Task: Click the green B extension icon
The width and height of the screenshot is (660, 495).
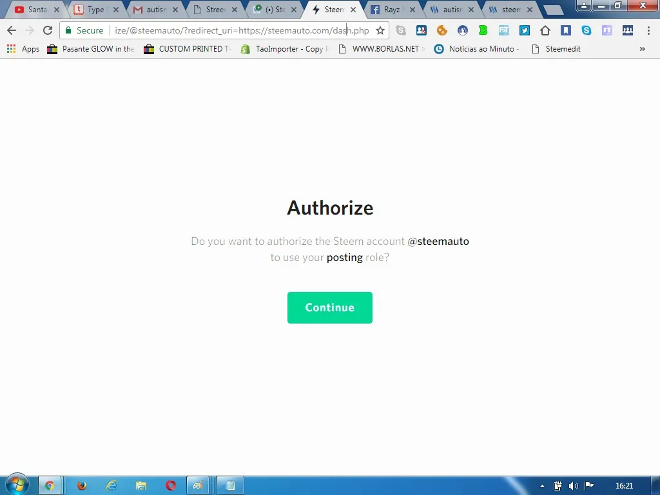Action: coord(483,30)
